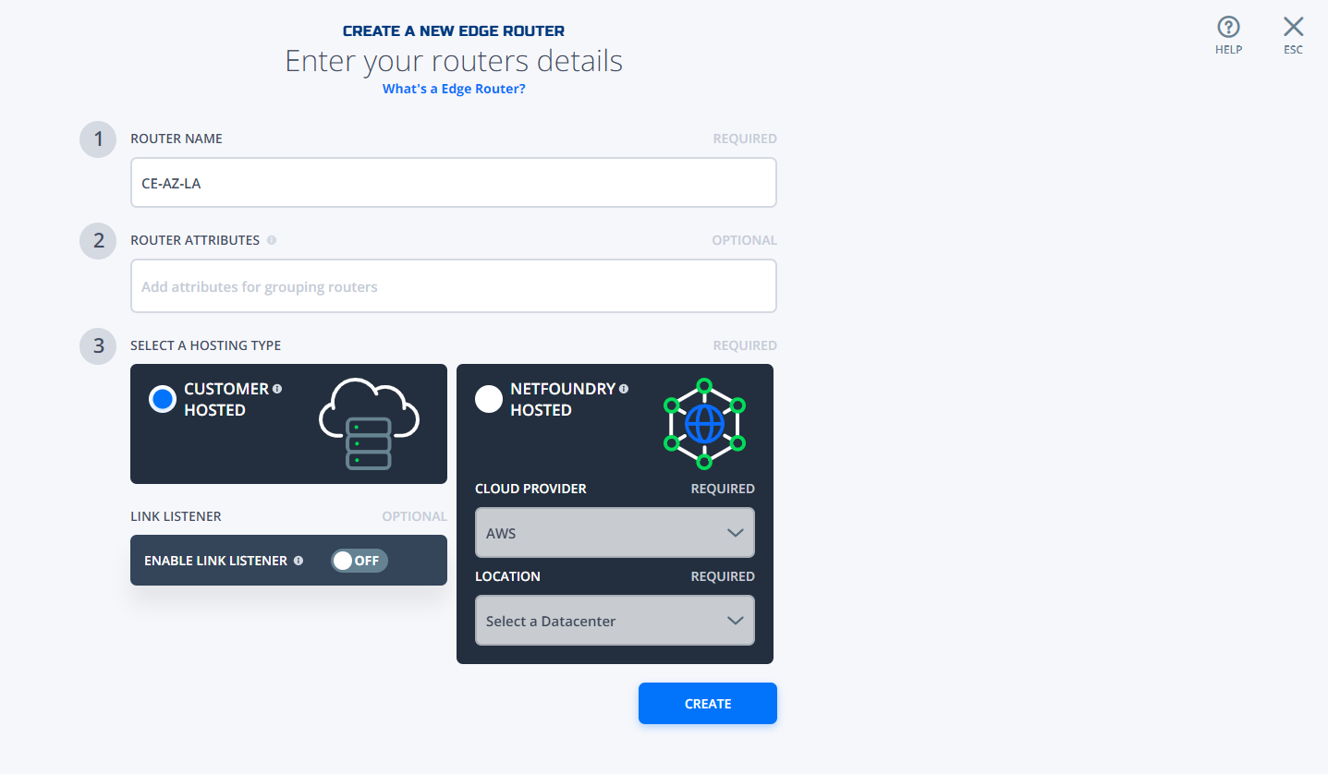Click the ROUTER NAME input field
Image resolution: width=1328 pixels, height=774 pixels.
[x=453, y=182]
